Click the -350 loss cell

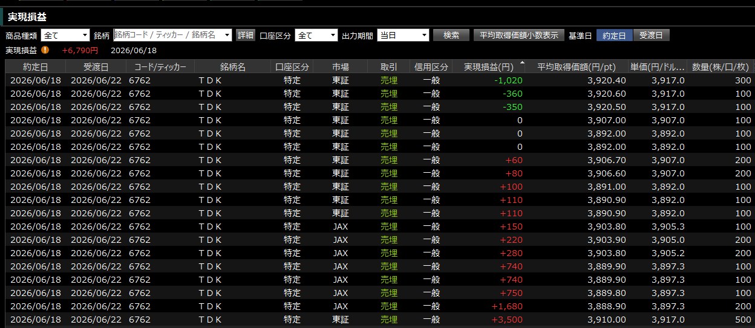pyautogui.click(x=512, y=107)
